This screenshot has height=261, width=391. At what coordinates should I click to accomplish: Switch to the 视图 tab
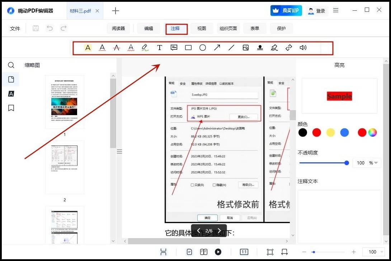pos(202,28)
